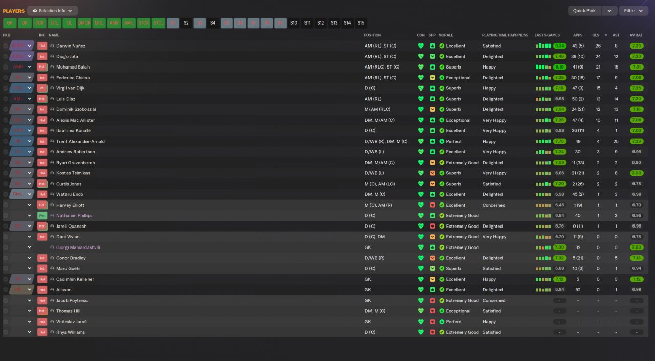Image resolution: width=655 pixels, height=361 pixels.
Task: Open profile icon beside Giorgi Mamardashvili
Action: [52, 247]
